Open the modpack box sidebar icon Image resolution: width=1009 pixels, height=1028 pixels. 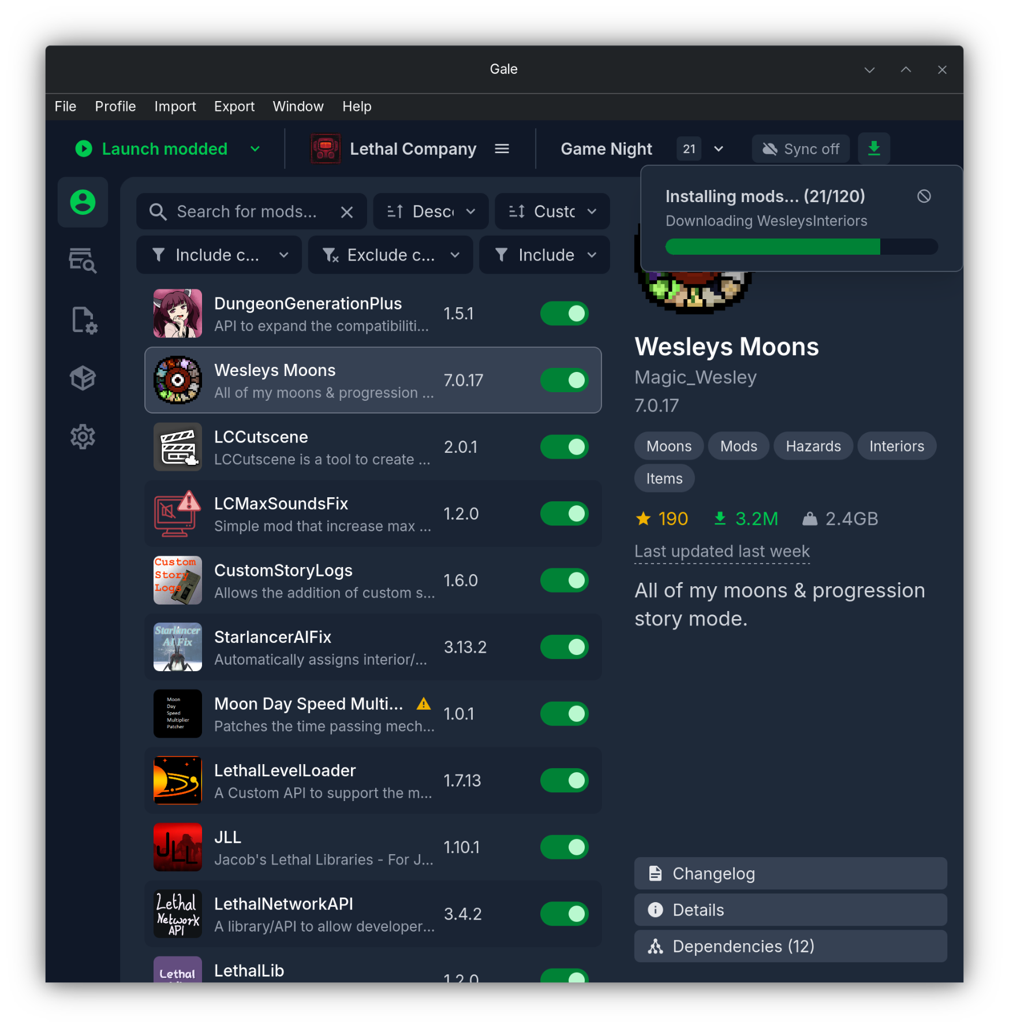point(83,378)
